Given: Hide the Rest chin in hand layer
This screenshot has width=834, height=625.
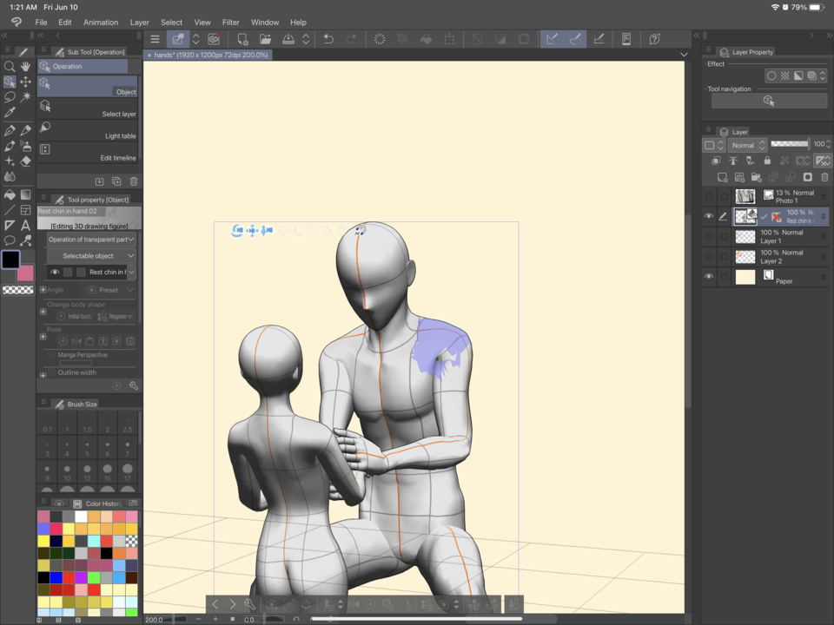Looking at the screenshot, I should click(x=709, y=216).
